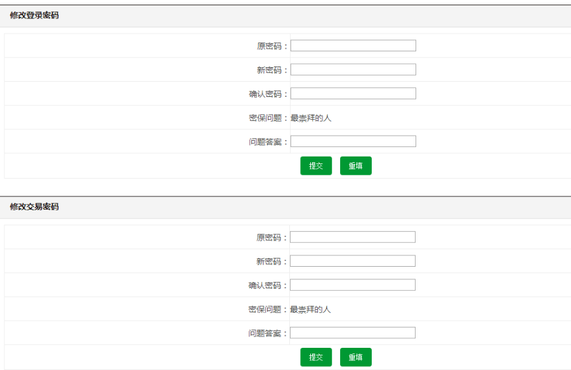Click the 问题答案 field under 修改交易密码
The image size is (571, 370).
click(x=353, y=332)
